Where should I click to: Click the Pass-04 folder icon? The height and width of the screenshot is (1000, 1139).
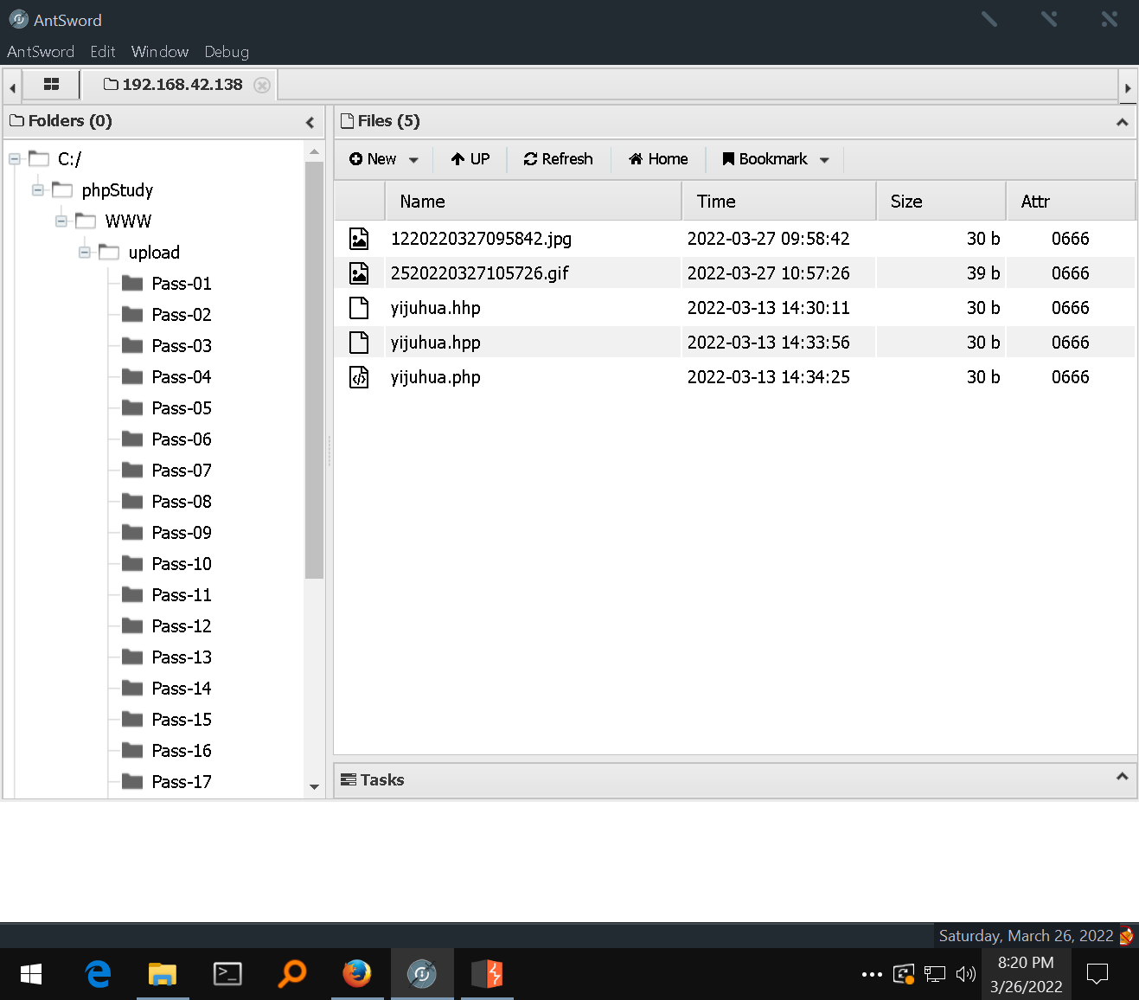pyautogui.click(x=132, y=376)
